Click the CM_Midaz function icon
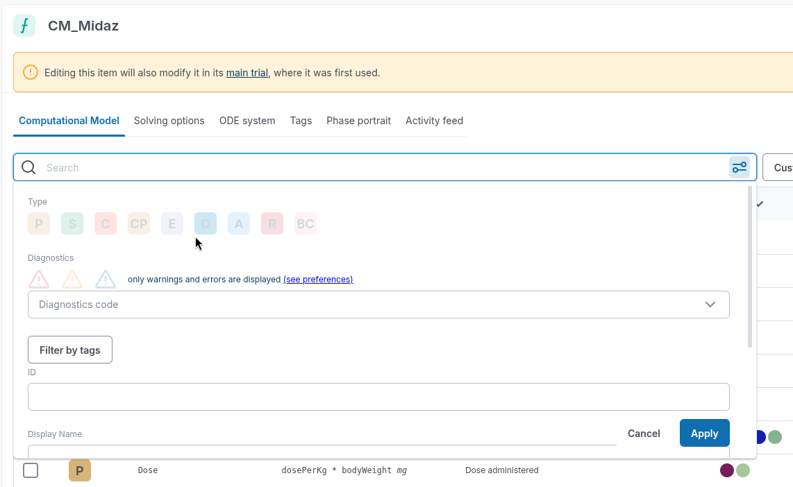Screen dimensions: 793x487 coord(24,26)
